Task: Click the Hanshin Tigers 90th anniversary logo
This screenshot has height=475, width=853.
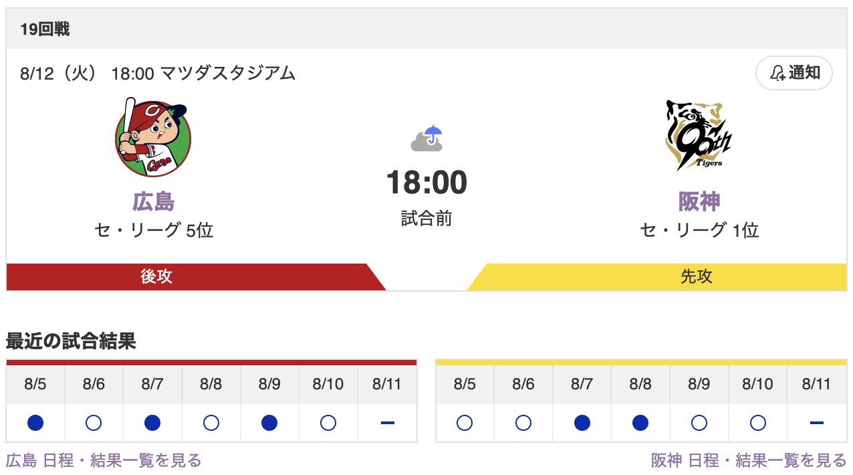Action: coord(698,134)
